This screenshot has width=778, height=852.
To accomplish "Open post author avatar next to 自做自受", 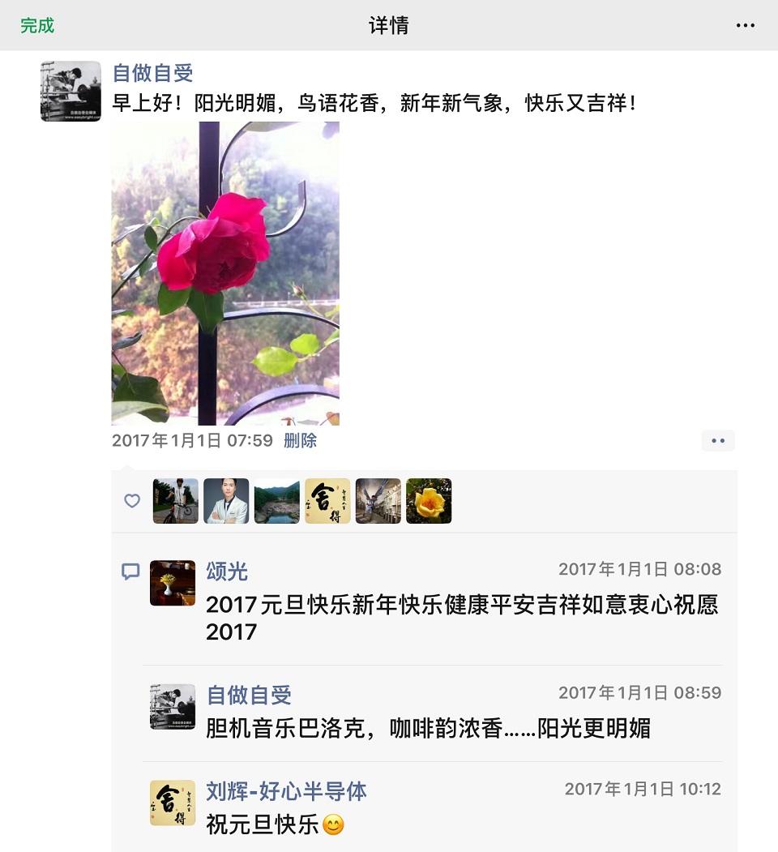I will click(71, 91).
